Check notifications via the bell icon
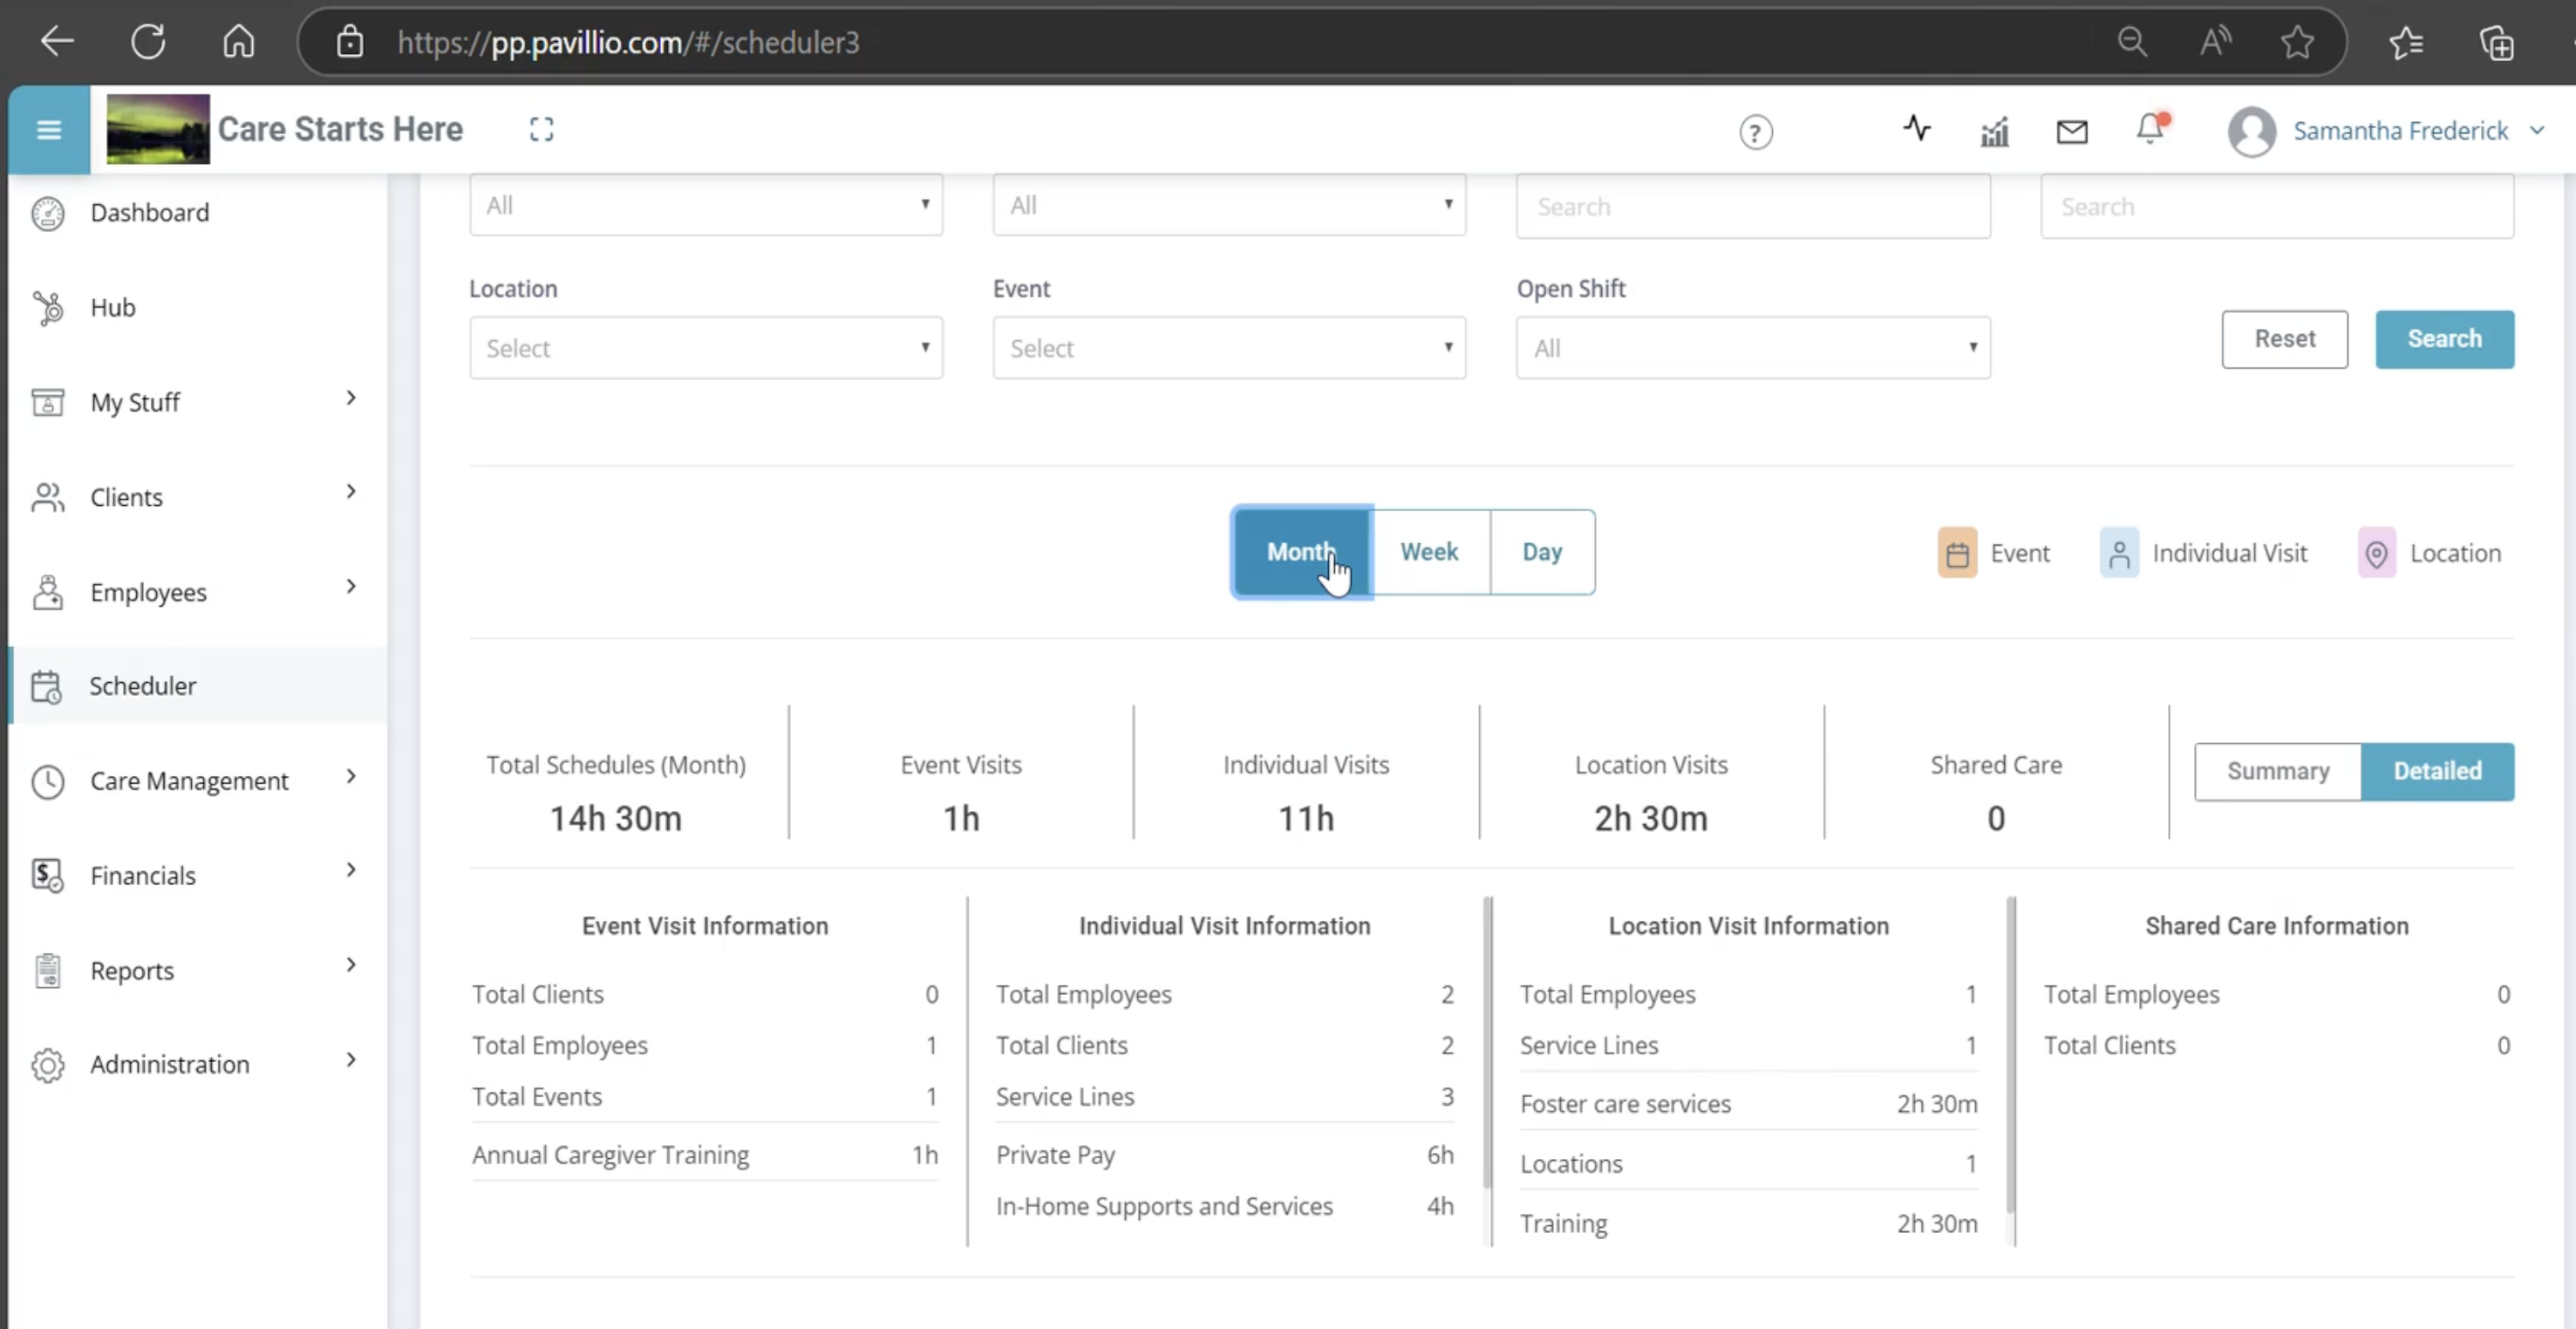Screen dimensions: 2576x1329 2148,130
